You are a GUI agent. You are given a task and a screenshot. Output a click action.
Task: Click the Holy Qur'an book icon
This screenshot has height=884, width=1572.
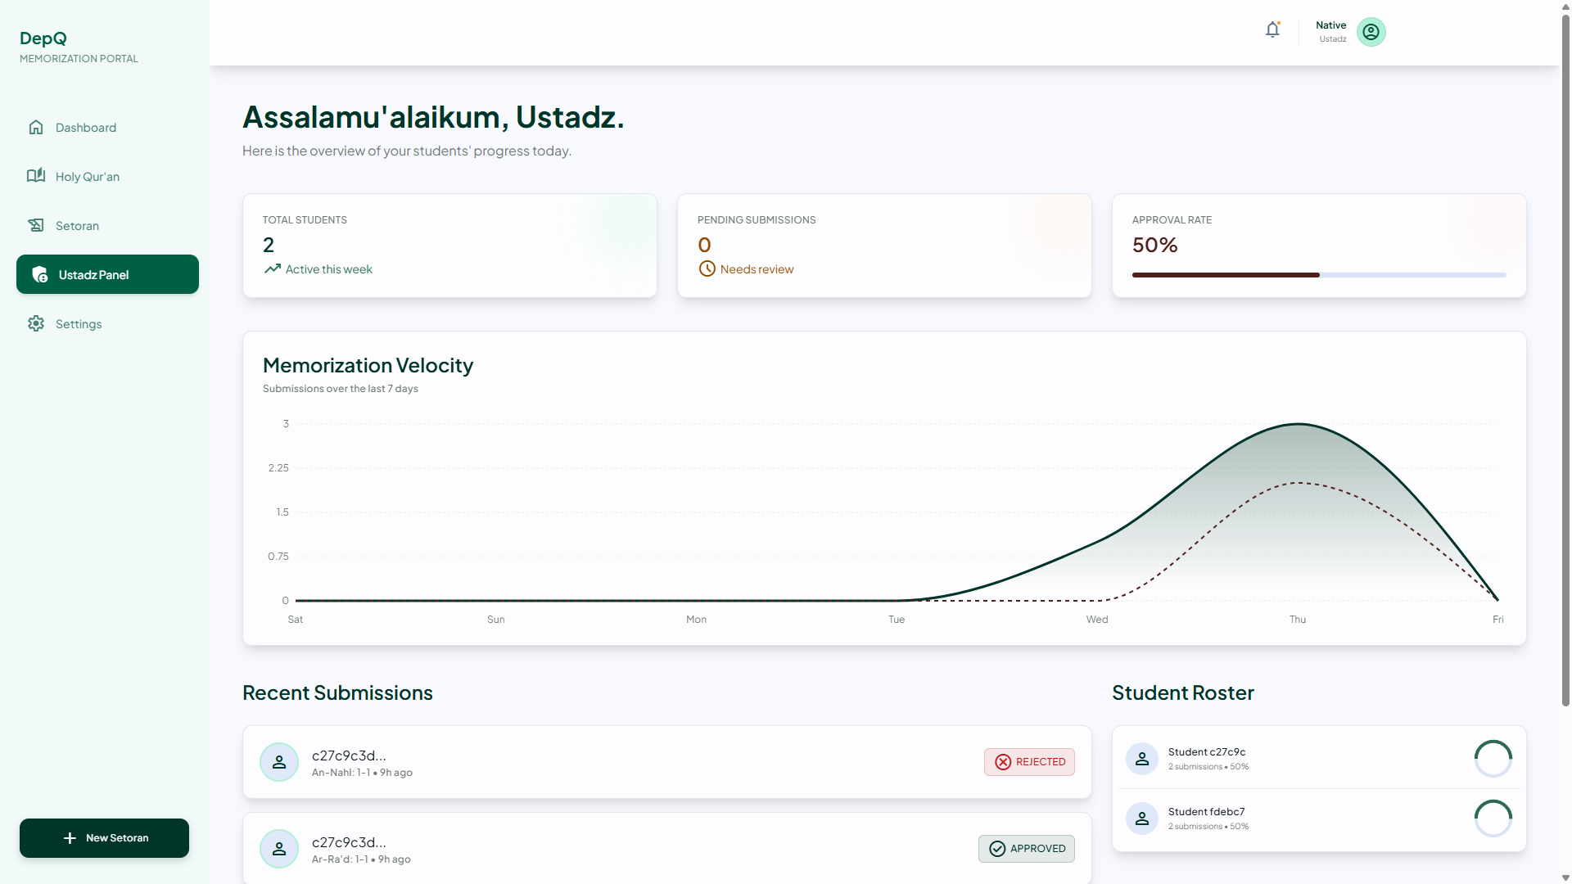[36, 176]
